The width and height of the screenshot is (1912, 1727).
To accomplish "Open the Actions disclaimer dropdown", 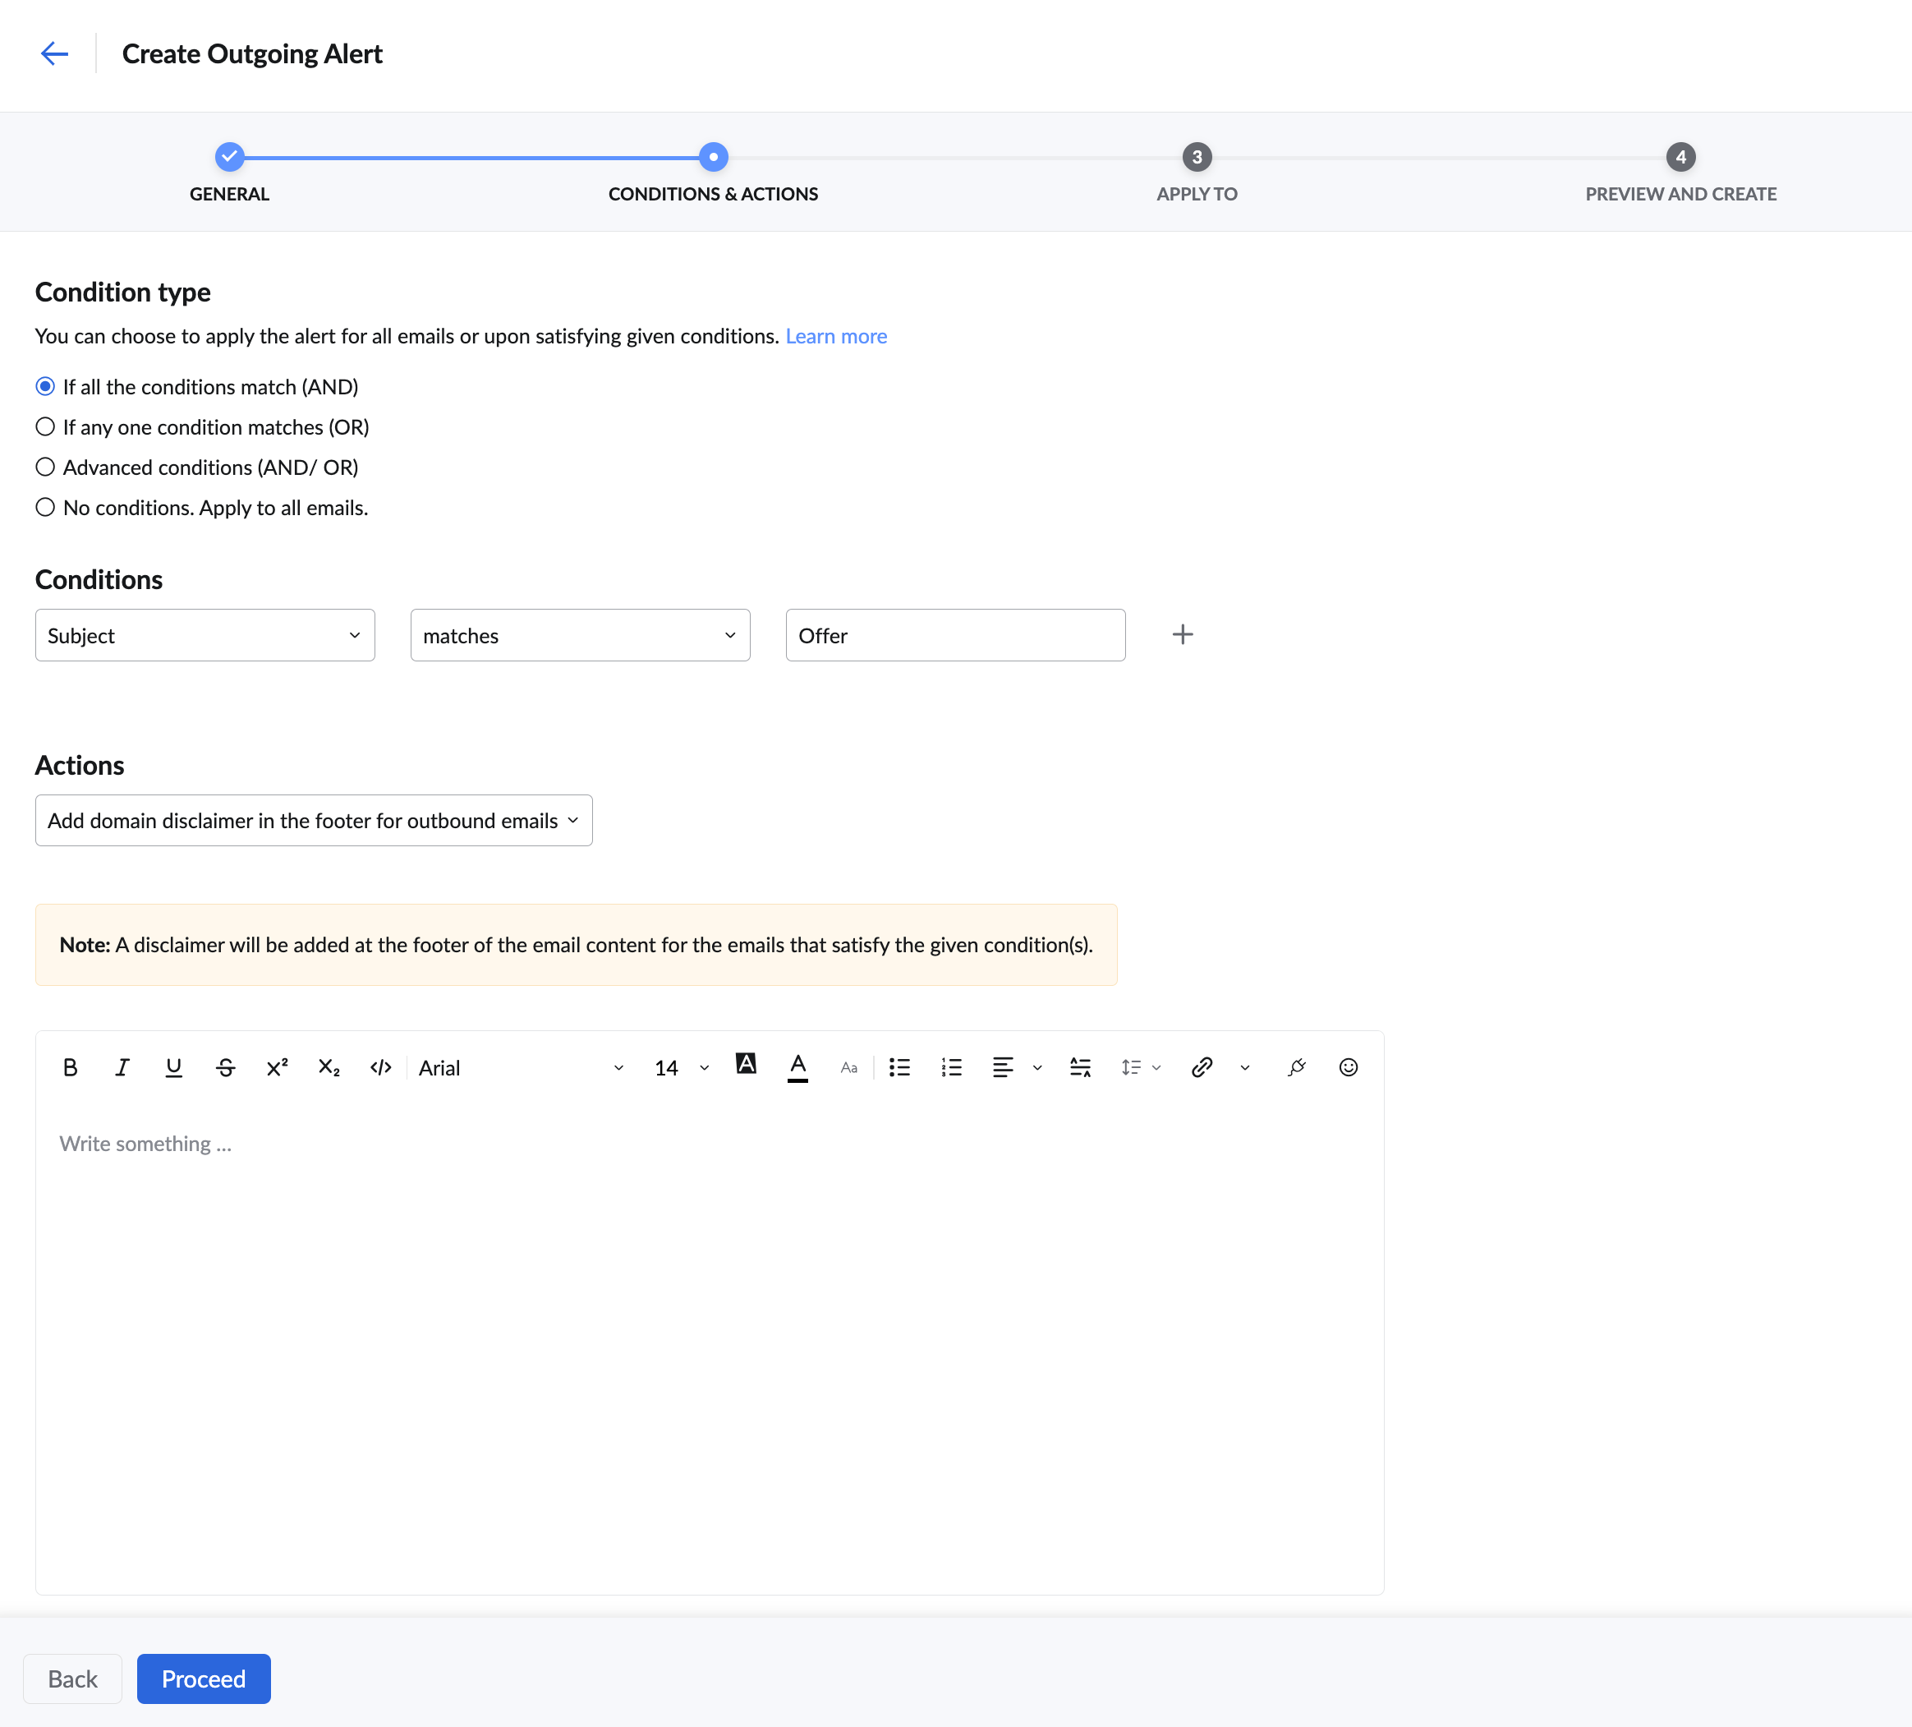I will (313, 821).
